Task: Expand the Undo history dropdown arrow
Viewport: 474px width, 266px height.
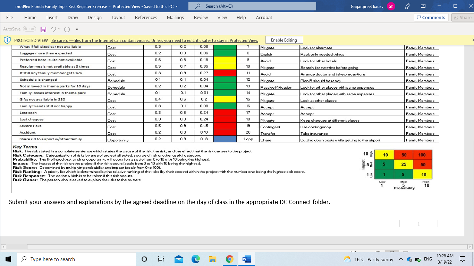Action: pyautogui.click(x=59, y=29)
